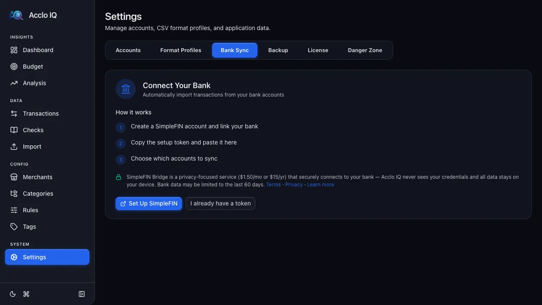Click the Transactions arrows icon
Screen dimensions: 542x305
click(14, 114)
